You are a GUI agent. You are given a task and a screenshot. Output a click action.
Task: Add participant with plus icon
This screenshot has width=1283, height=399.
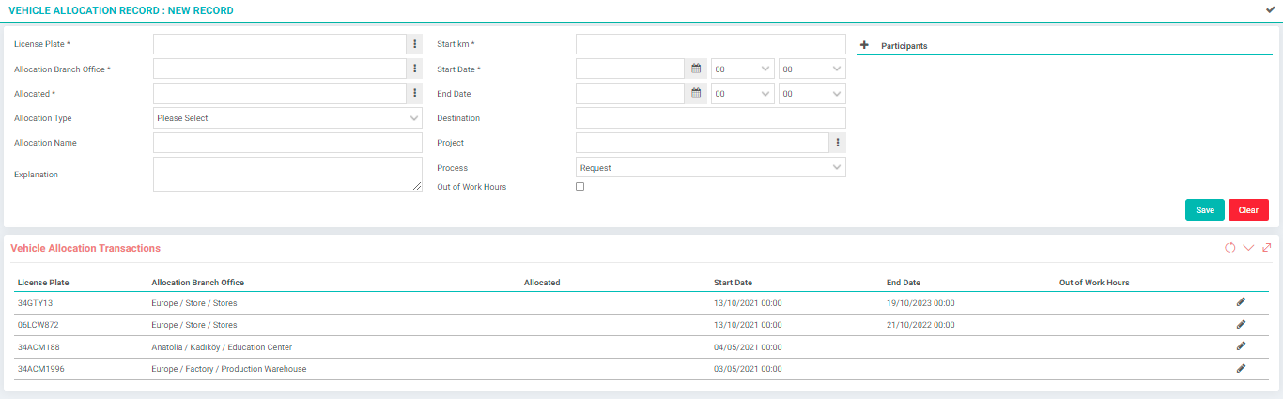tap(864, 45)
